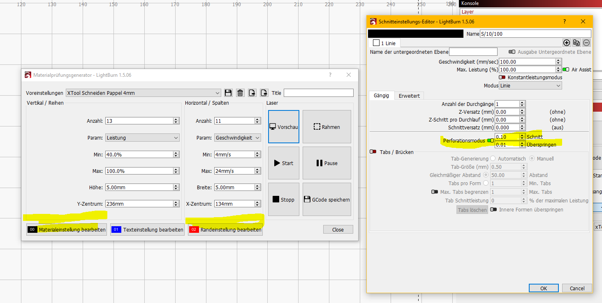Enable Konstantleistungsmodus switch
This screenshot has width=602, height=303.
(x=502, y=77)
